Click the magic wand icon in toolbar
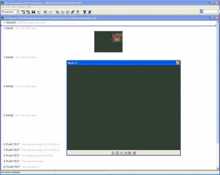The image size is (220, 175). point(38,12)
